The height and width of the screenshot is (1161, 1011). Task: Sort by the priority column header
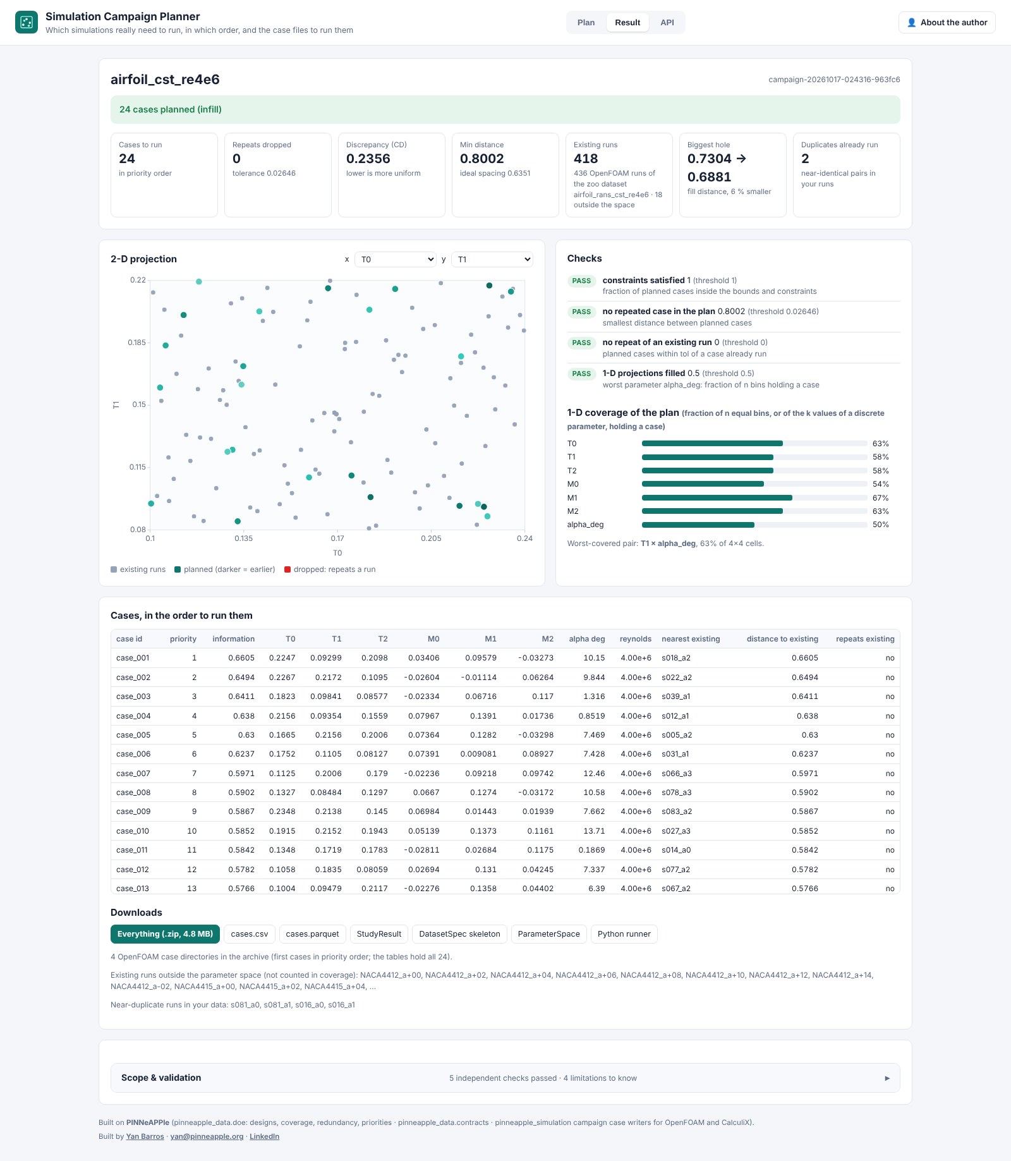(183, 639)
